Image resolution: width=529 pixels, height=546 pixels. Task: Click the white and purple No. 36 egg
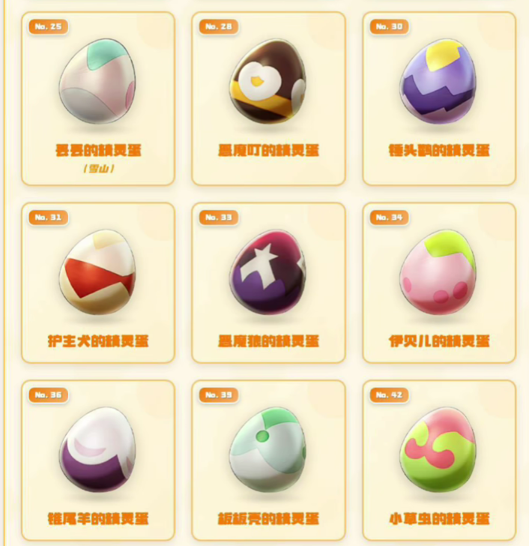97,449
